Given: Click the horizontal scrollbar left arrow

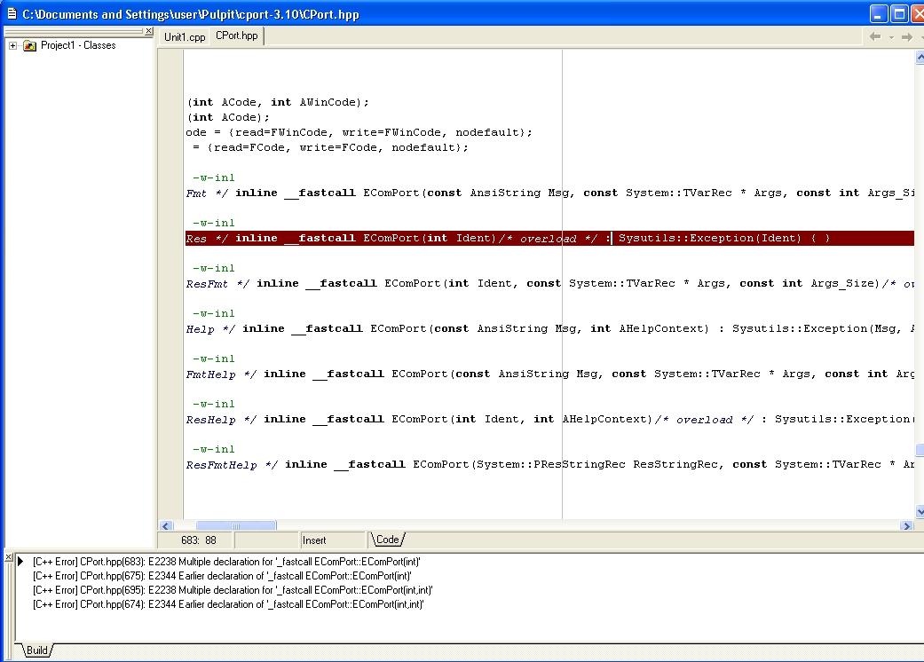Looking at the screenshot, I should (x=166, y=526).
